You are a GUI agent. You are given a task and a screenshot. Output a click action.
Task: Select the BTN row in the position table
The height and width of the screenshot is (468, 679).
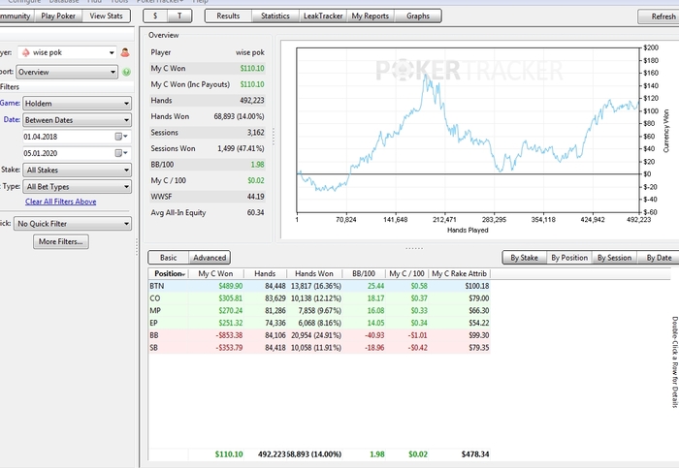[x=320, y=287]
